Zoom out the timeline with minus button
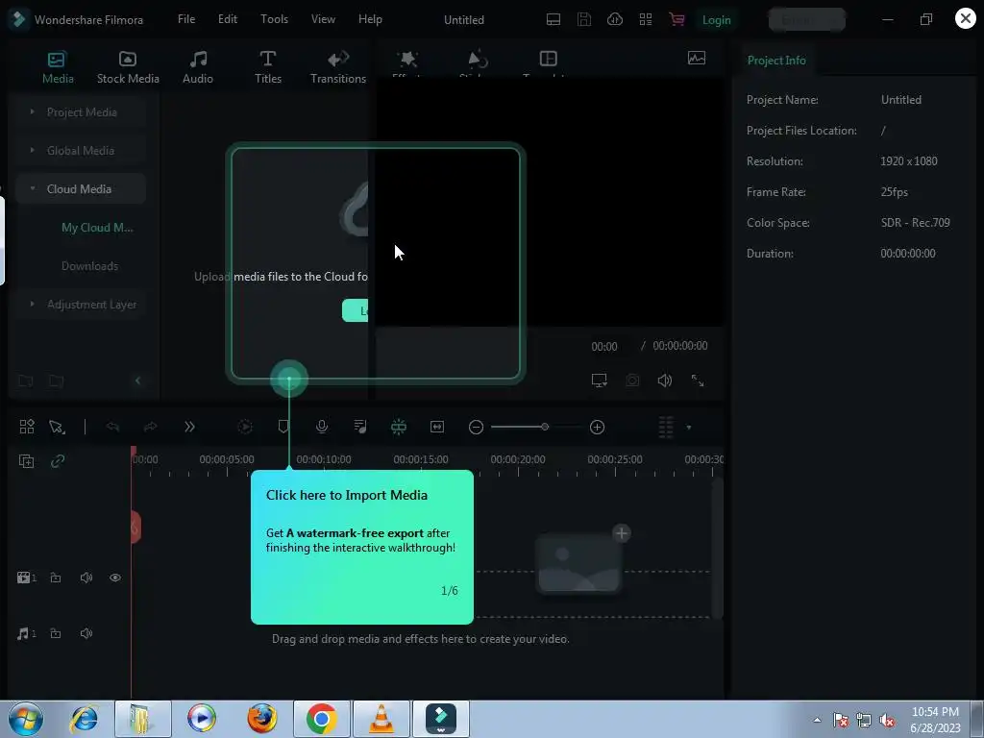 click(477, 428)
